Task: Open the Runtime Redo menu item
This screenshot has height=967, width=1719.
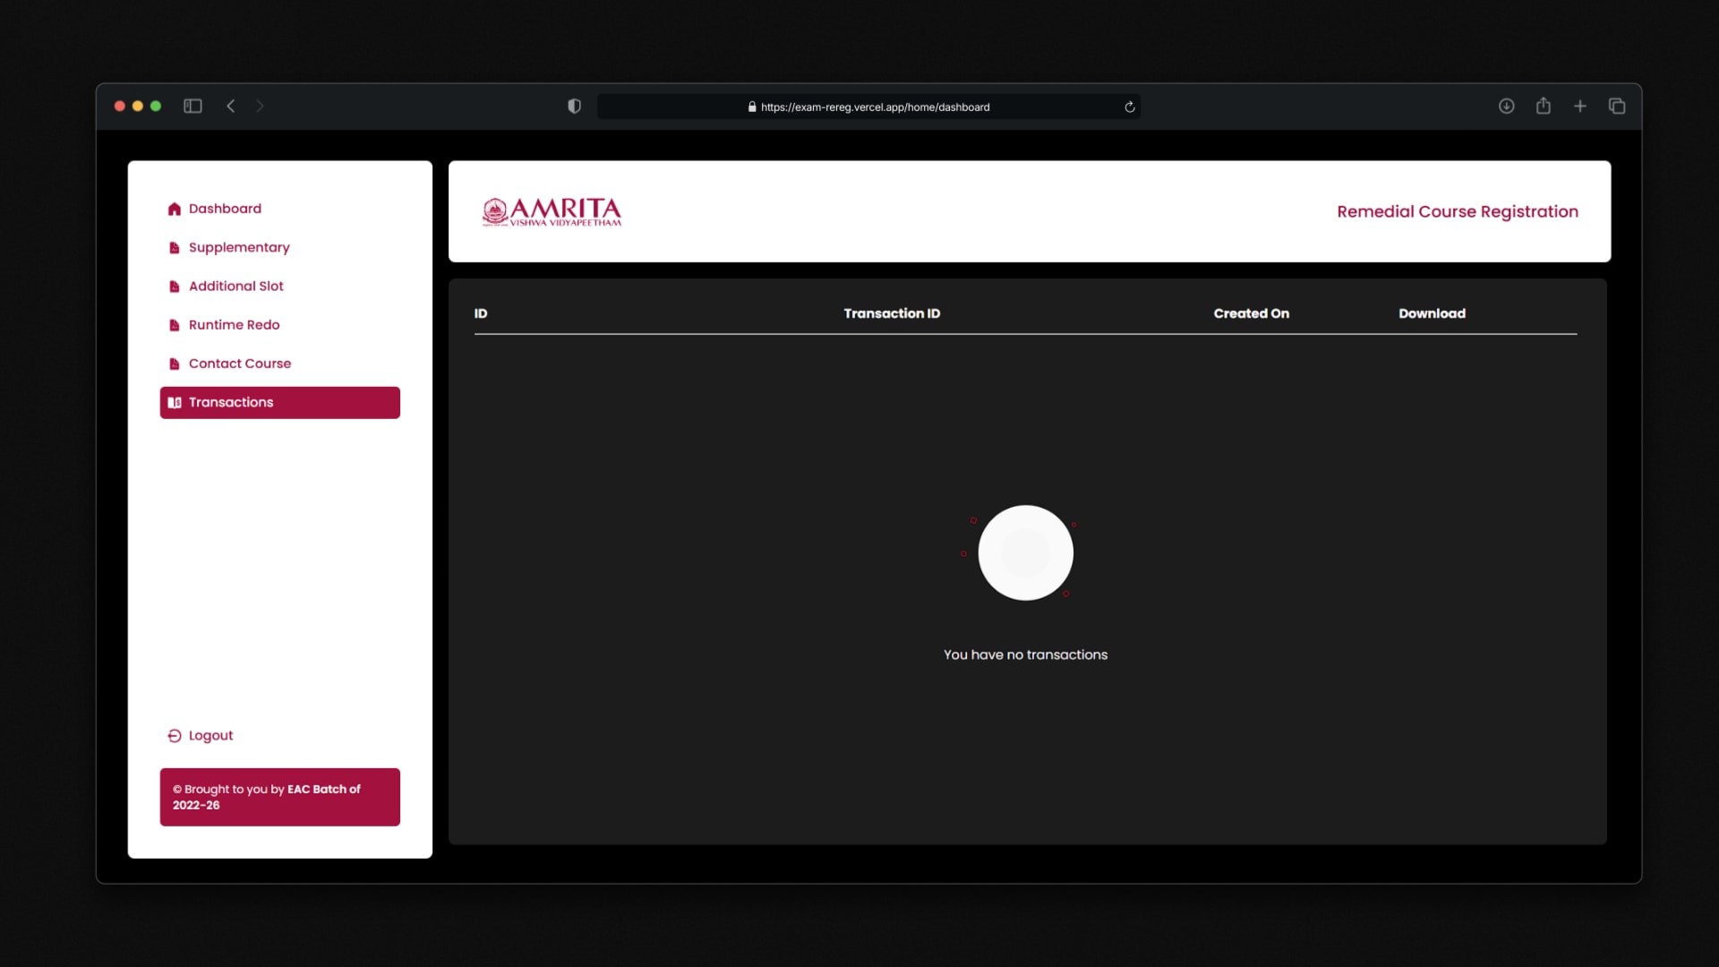Action: [234, 325]
